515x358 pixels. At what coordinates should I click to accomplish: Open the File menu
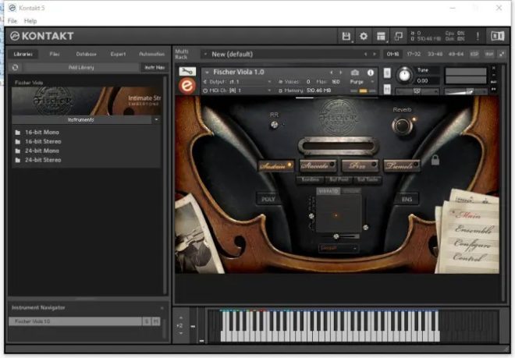pyautogui.click(x=12, y=21)
